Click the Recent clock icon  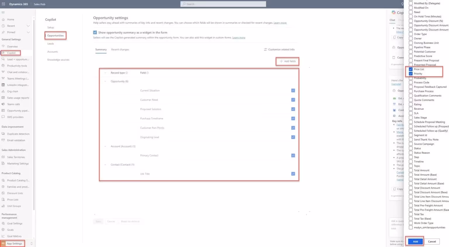coord(3,26)
